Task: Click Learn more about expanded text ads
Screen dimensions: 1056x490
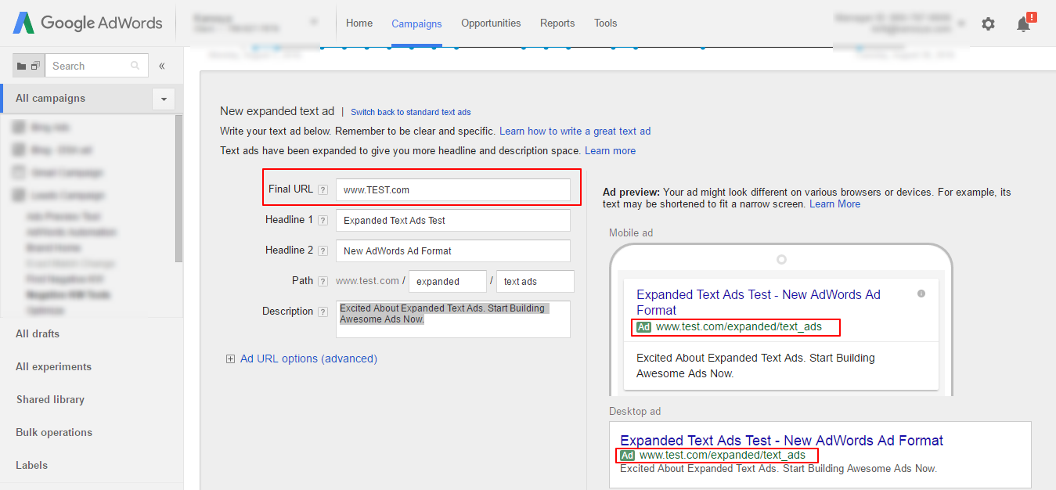Action: [x=611, y=150]
